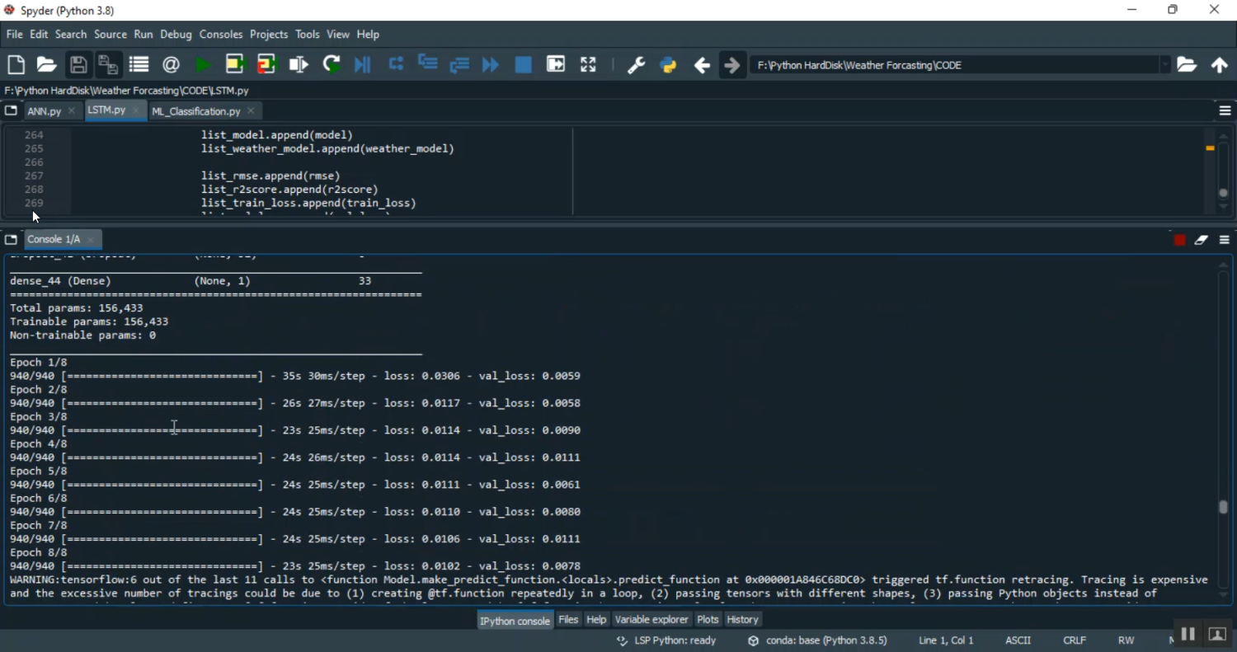Image resolution: width=1237 pixels, height=652 pixels.
Task: Click the blue Stop debugging square
Action: click(524, 65)
